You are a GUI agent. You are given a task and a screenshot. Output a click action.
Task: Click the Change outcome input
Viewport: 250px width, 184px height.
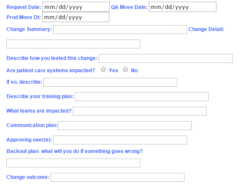coord(118,178)
